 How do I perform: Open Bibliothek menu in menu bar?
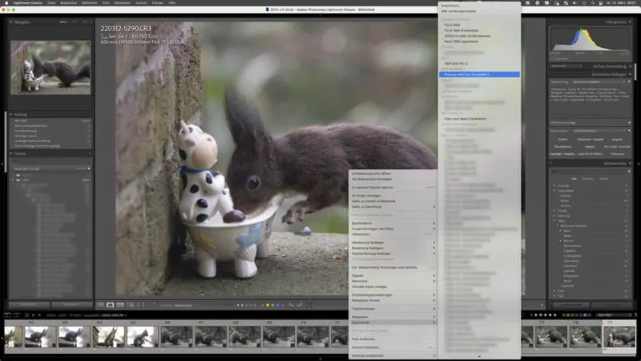tap(90, 3)
